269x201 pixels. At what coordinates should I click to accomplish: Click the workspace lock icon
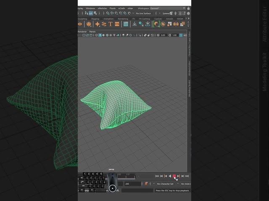(x=189, y=8)
